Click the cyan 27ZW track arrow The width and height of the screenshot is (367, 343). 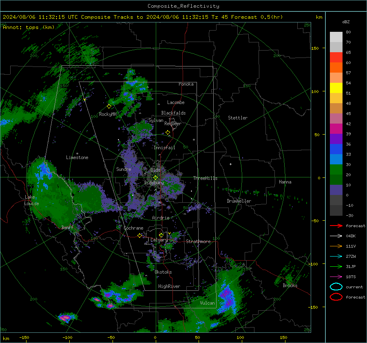click(336, 257)
